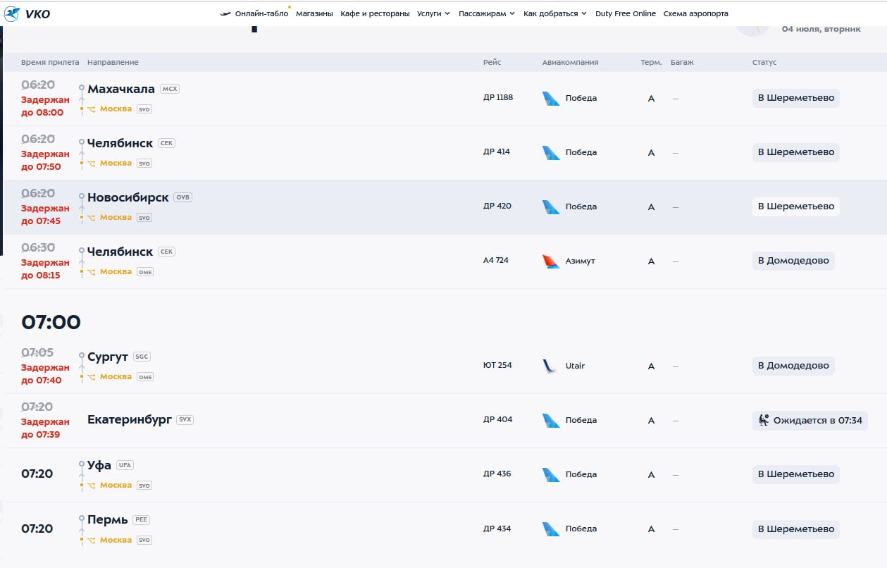Open the Duty Free Online link
The image size is (887, 568).
click(x=626, y=13)
